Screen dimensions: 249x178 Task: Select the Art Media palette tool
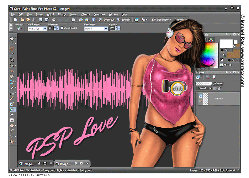click(12, 142)
